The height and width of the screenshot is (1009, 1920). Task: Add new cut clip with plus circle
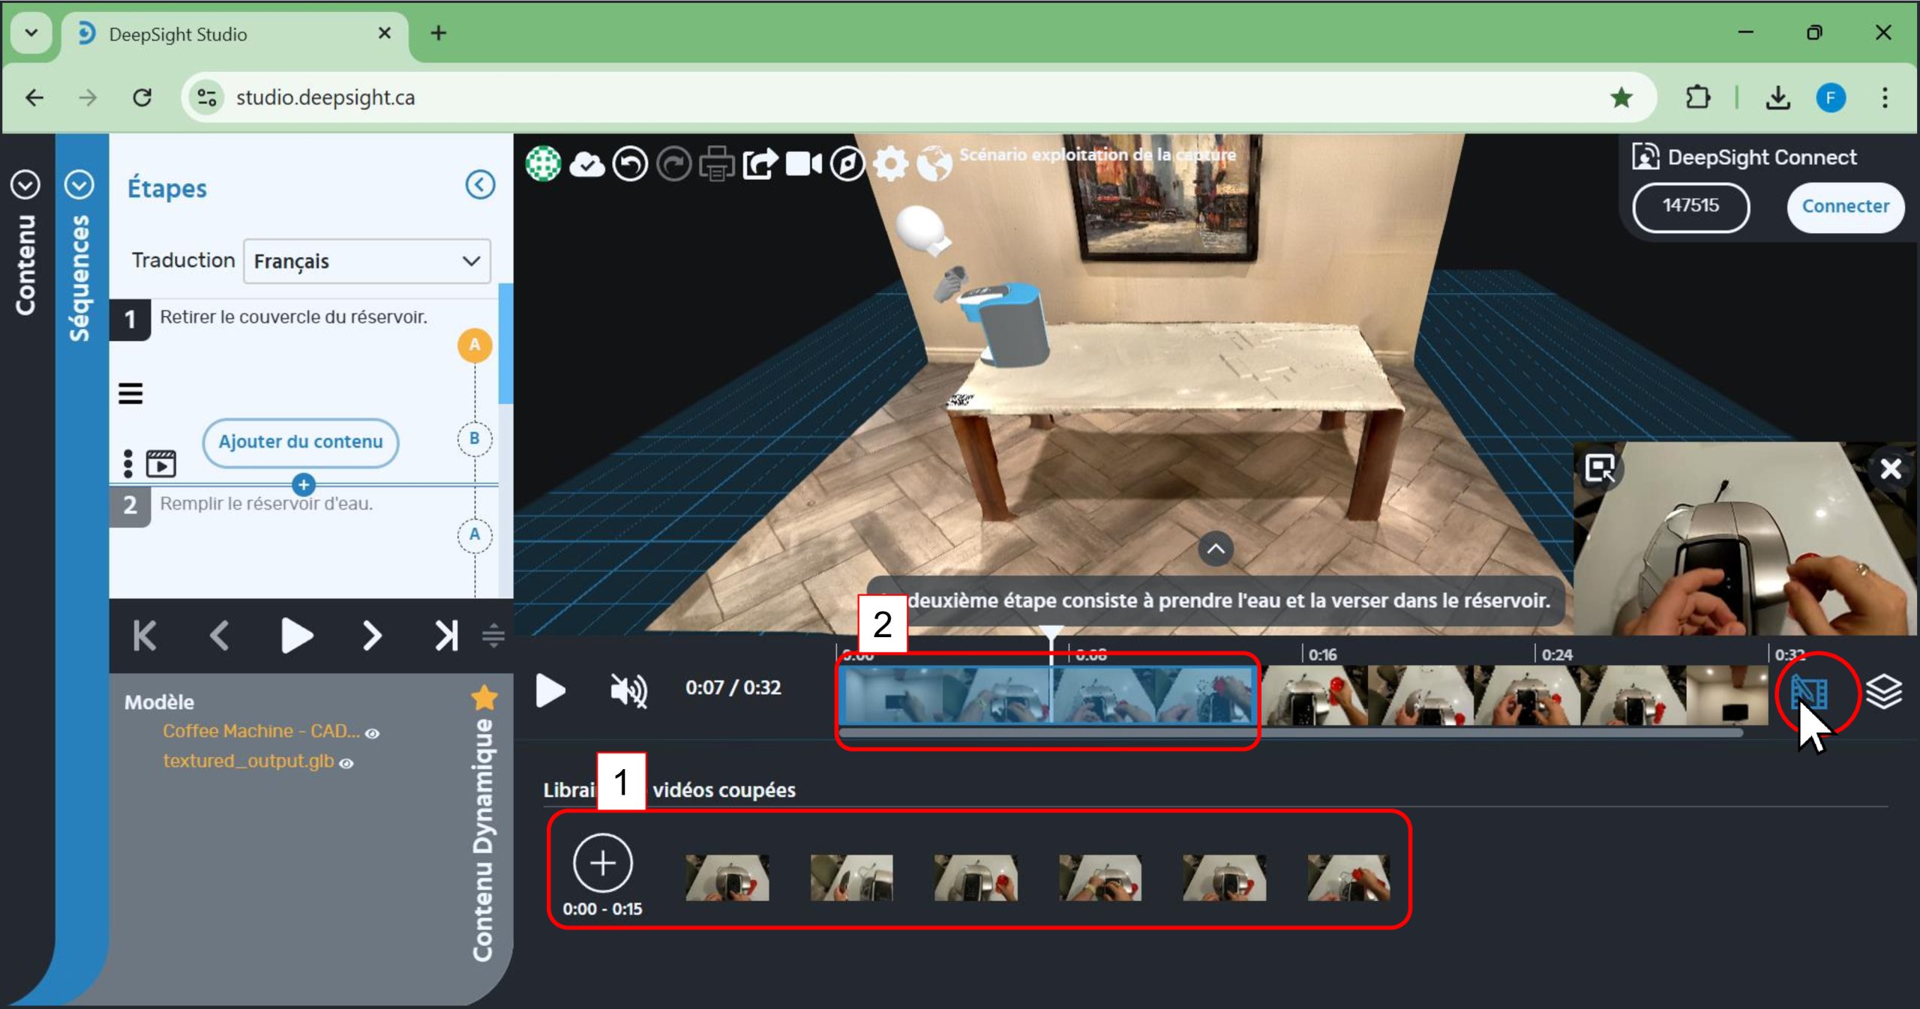pos(602,863)
